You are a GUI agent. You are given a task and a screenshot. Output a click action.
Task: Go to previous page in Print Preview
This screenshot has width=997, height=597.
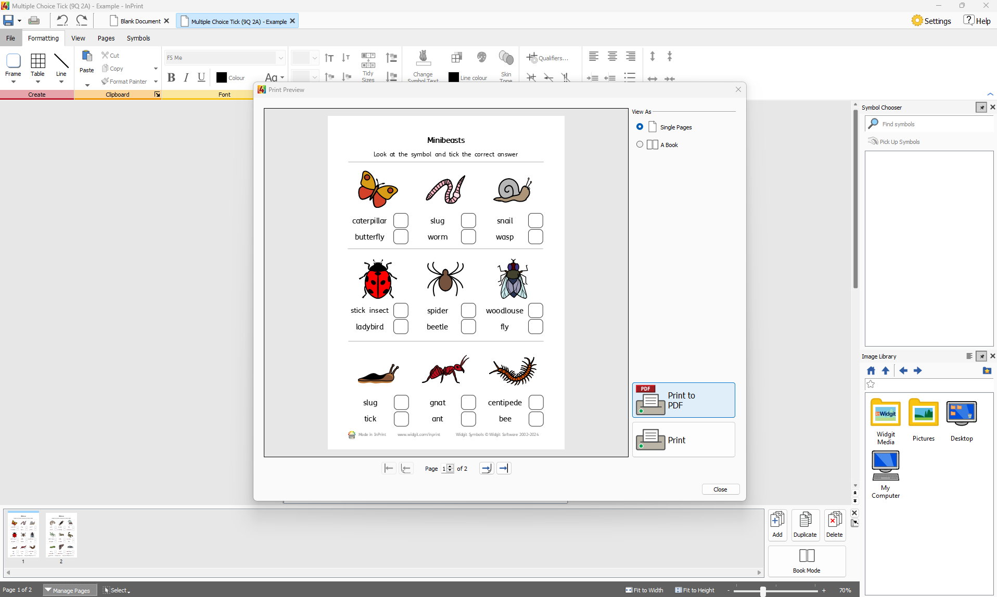pos(406,468)
